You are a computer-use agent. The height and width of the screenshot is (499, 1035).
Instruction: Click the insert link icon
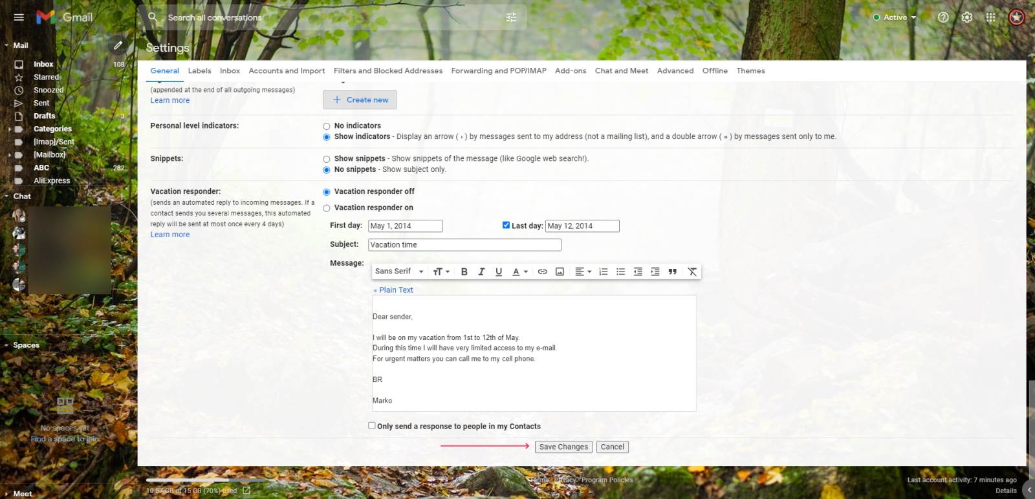click(542, 272)
